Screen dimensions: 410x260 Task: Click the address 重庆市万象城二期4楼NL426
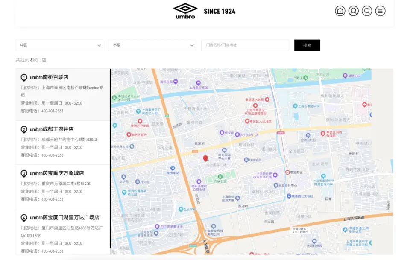pyautogui.click(x=66, y=184)
